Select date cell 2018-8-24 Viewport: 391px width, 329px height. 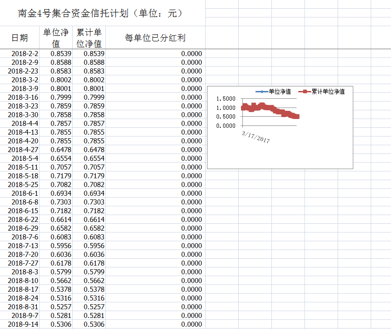tap(19, 298)
